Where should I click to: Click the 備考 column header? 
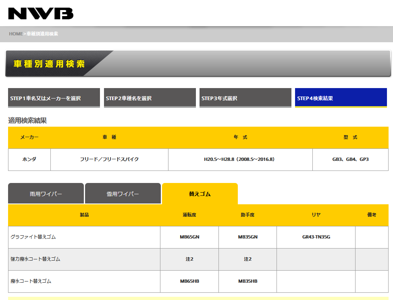click(x=372, y=215)
